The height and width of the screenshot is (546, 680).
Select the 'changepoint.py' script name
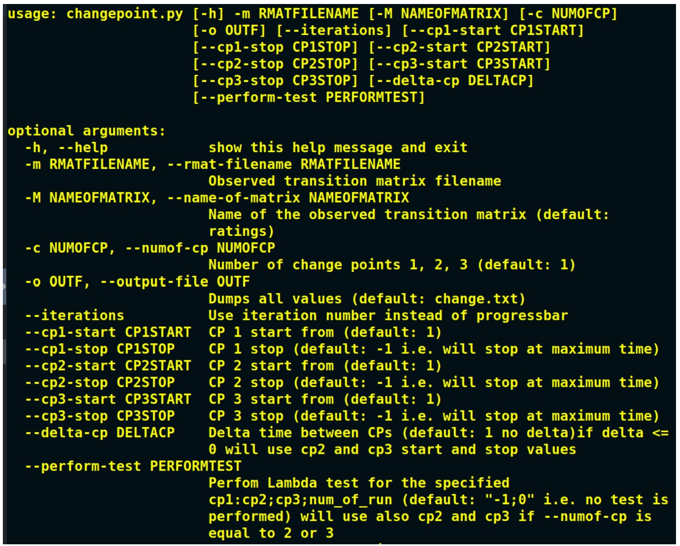[124, 14]
